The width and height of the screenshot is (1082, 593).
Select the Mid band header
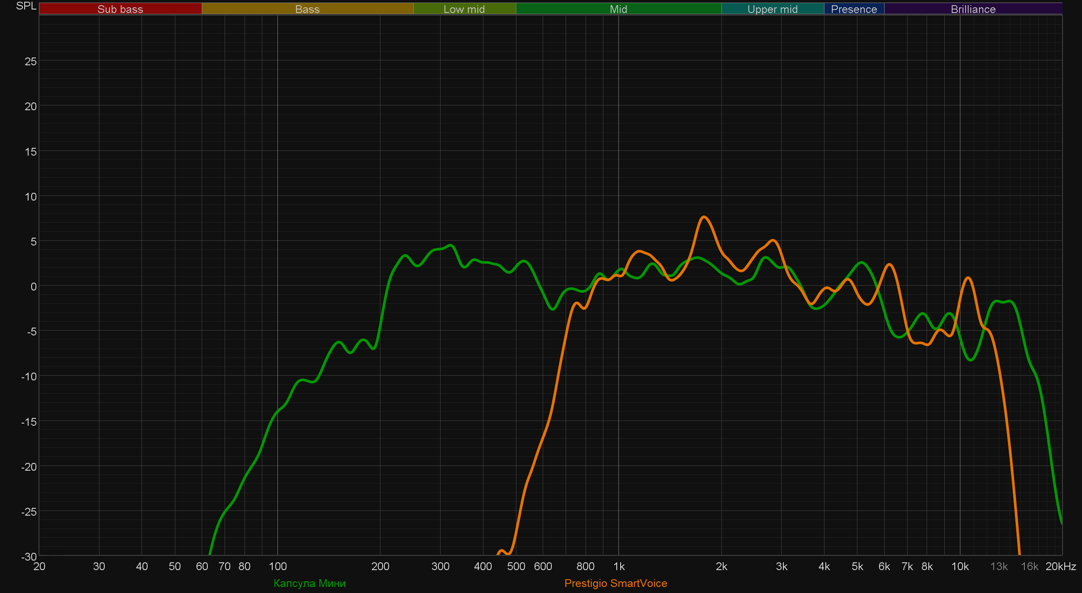coord(618,9)
